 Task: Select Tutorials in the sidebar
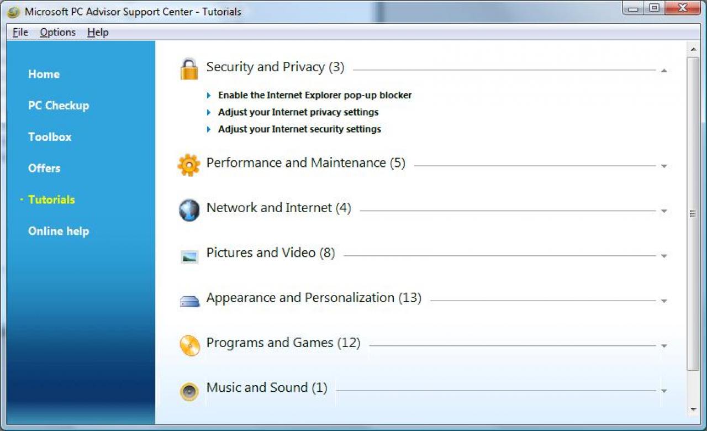click(x=51, y=200)
